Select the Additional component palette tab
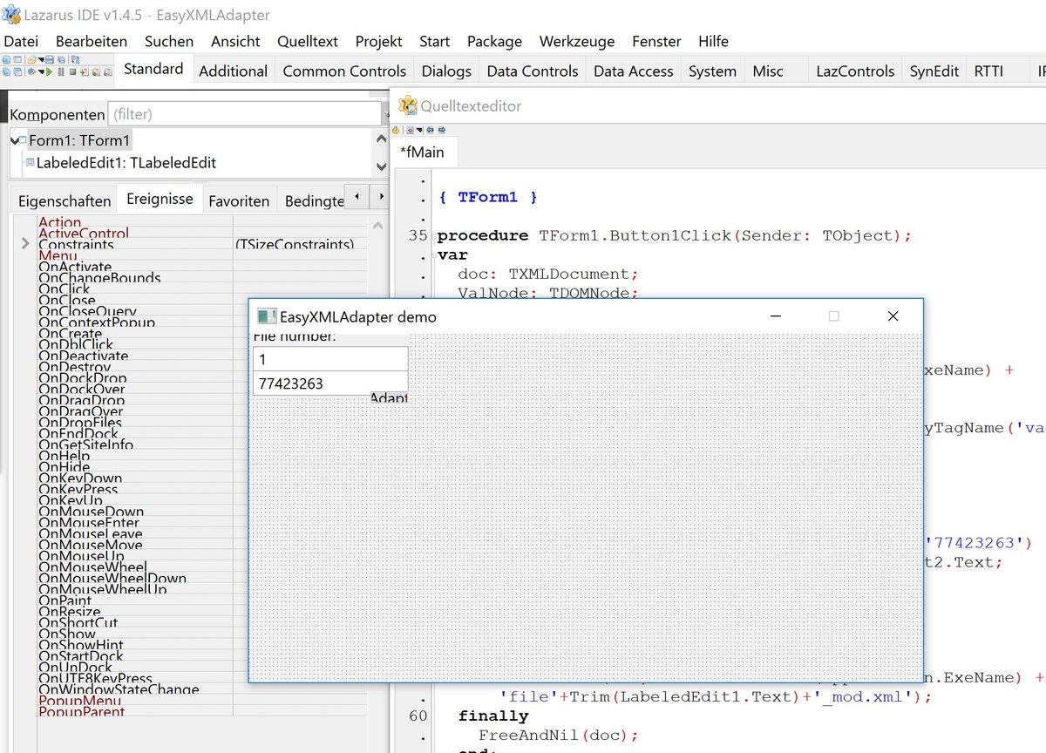Viewport: 1046px width, 753px height. [x=233, y=71]
